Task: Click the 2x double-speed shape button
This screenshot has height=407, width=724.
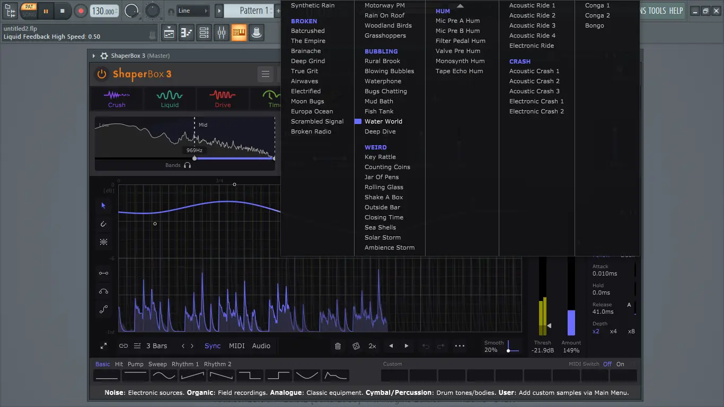Action: [373, 346]
